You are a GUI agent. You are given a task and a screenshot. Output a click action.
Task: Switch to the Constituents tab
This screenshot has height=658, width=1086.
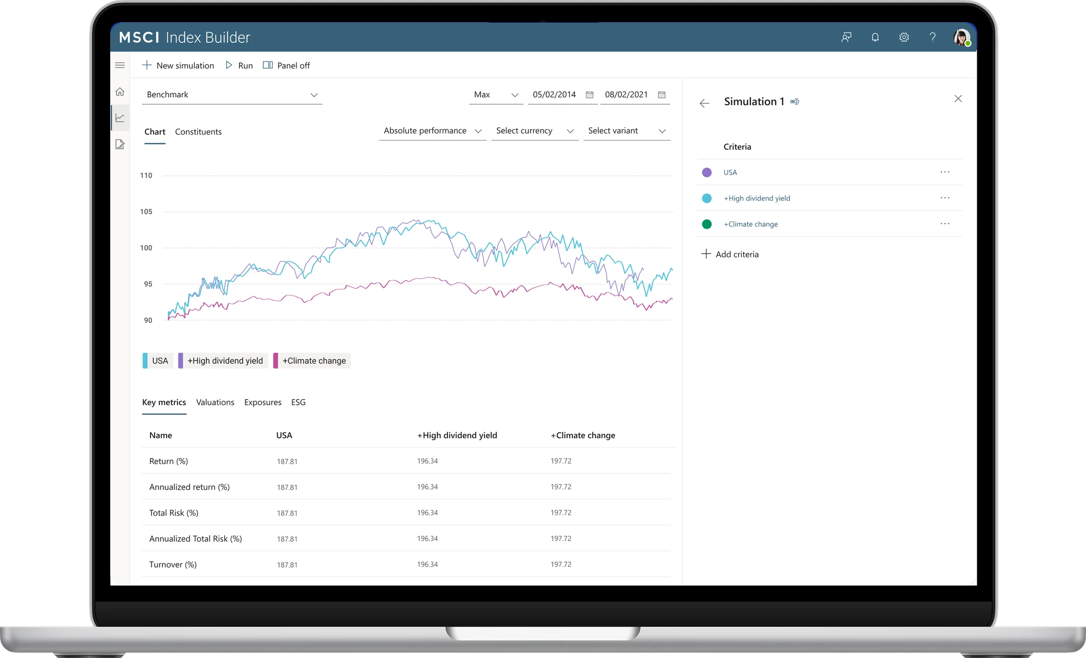coord(198,132)
